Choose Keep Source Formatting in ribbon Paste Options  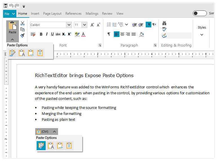[x=12, y=53]
